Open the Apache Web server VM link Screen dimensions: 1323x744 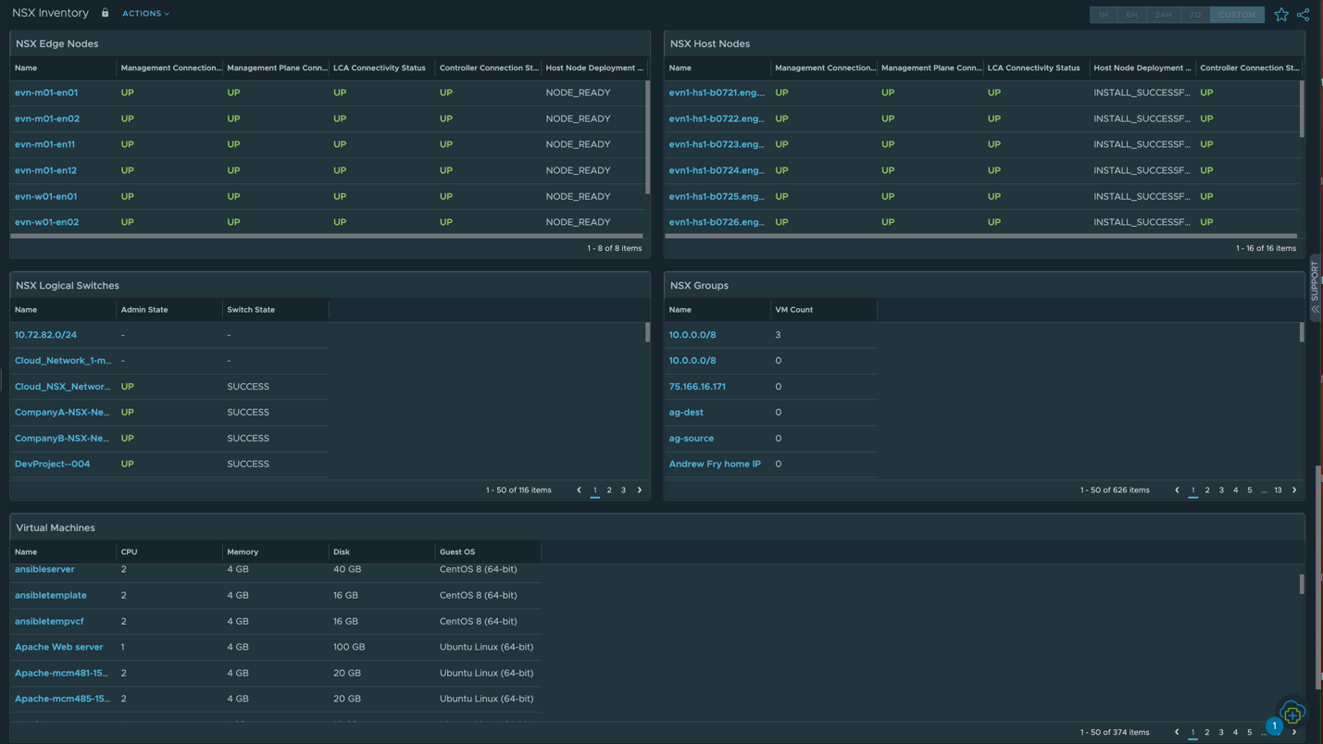[x=58, y=647]
